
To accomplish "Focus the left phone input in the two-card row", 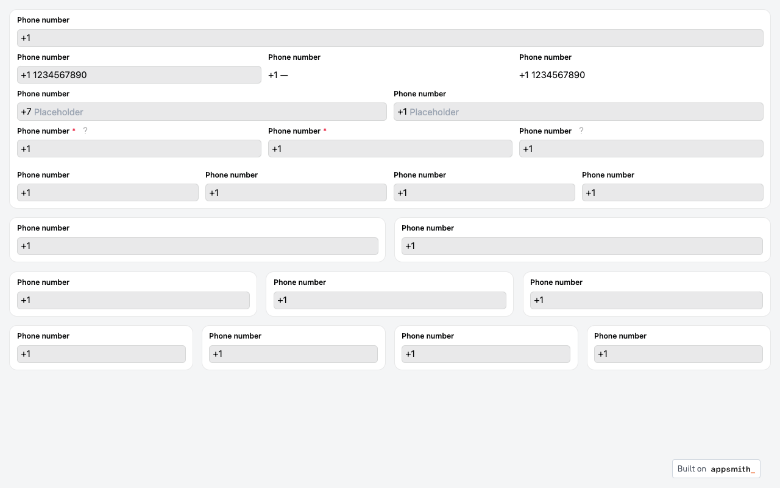I will pyautogui.click(x=197, y=246).
